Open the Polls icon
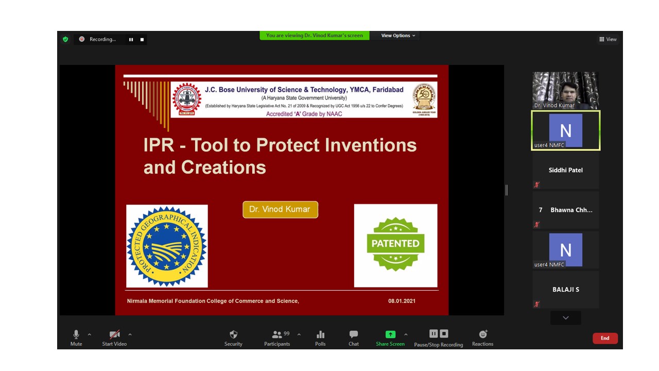This screenshot has width=659, height=371. pyautogui.click(x=320, y=338)
